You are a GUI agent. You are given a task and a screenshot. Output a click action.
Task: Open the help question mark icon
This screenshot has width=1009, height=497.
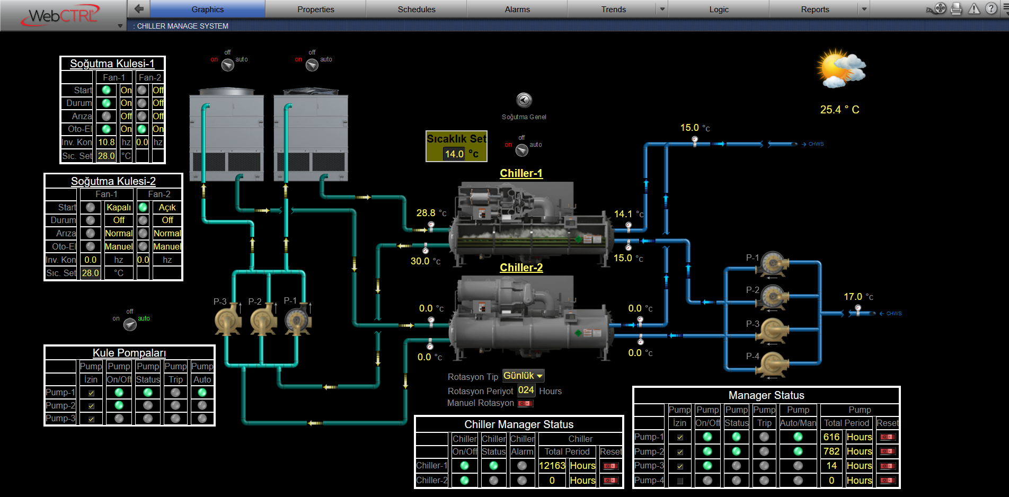[x=991, y=9]
